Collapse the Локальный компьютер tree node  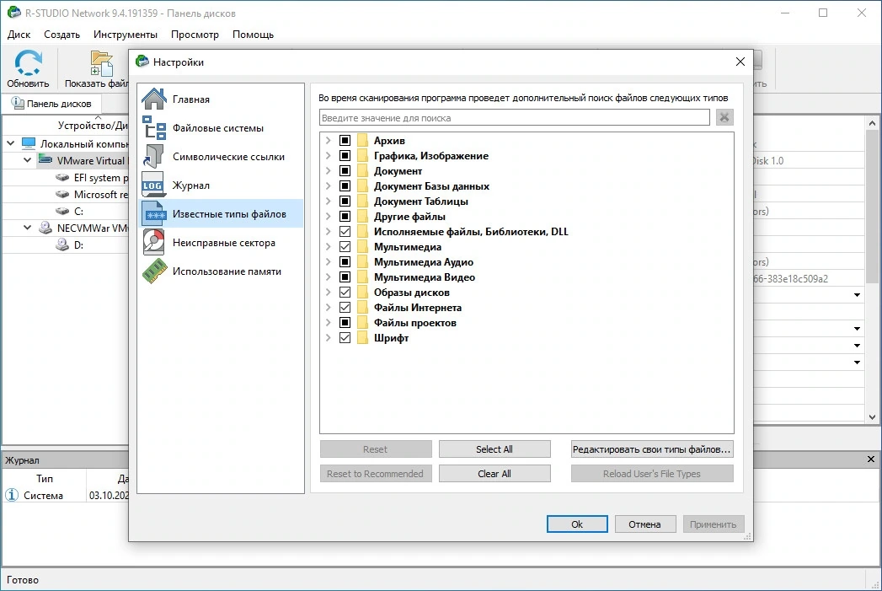[11, 143]
